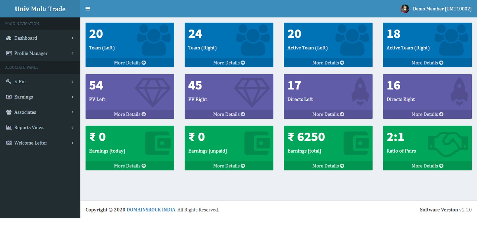This screenshot has width=477, height=238.
Task: Open More Details for Team (Right)
Action: click(x=229, y=63)
